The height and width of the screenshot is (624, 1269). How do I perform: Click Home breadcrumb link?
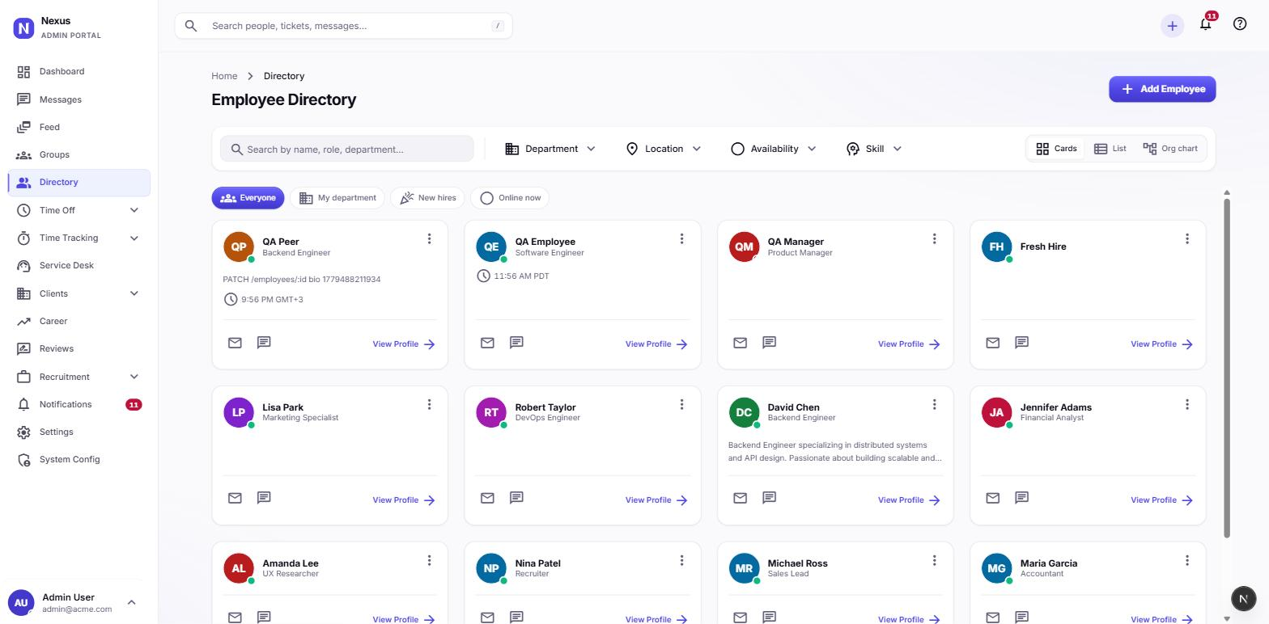point(224,76)
